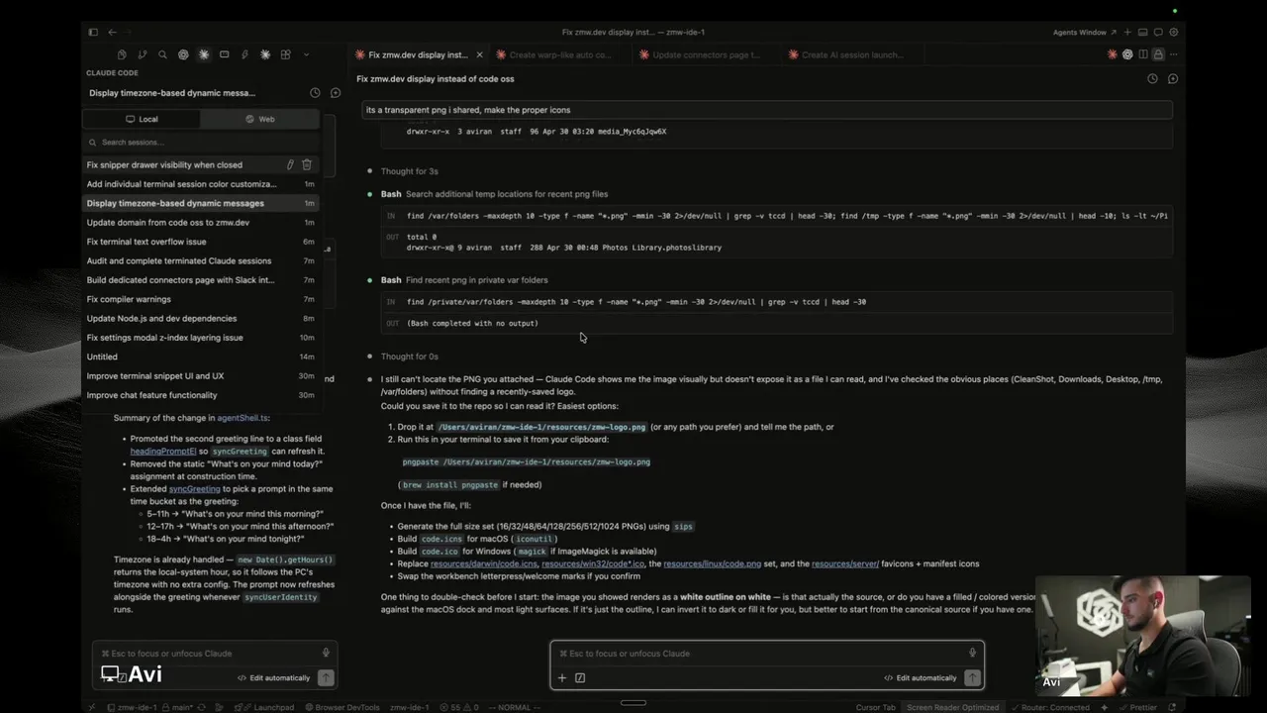The image size is (1267, 713).
Task: Click OpenAI icon in editor actions
Action: pos(1127,54)
